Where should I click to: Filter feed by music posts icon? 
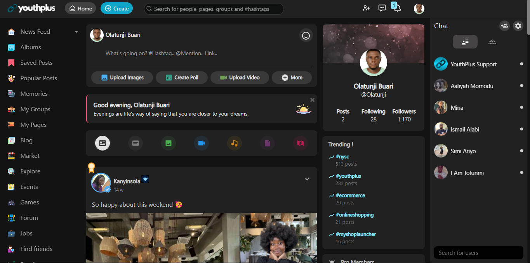click(x=234, y=143)
